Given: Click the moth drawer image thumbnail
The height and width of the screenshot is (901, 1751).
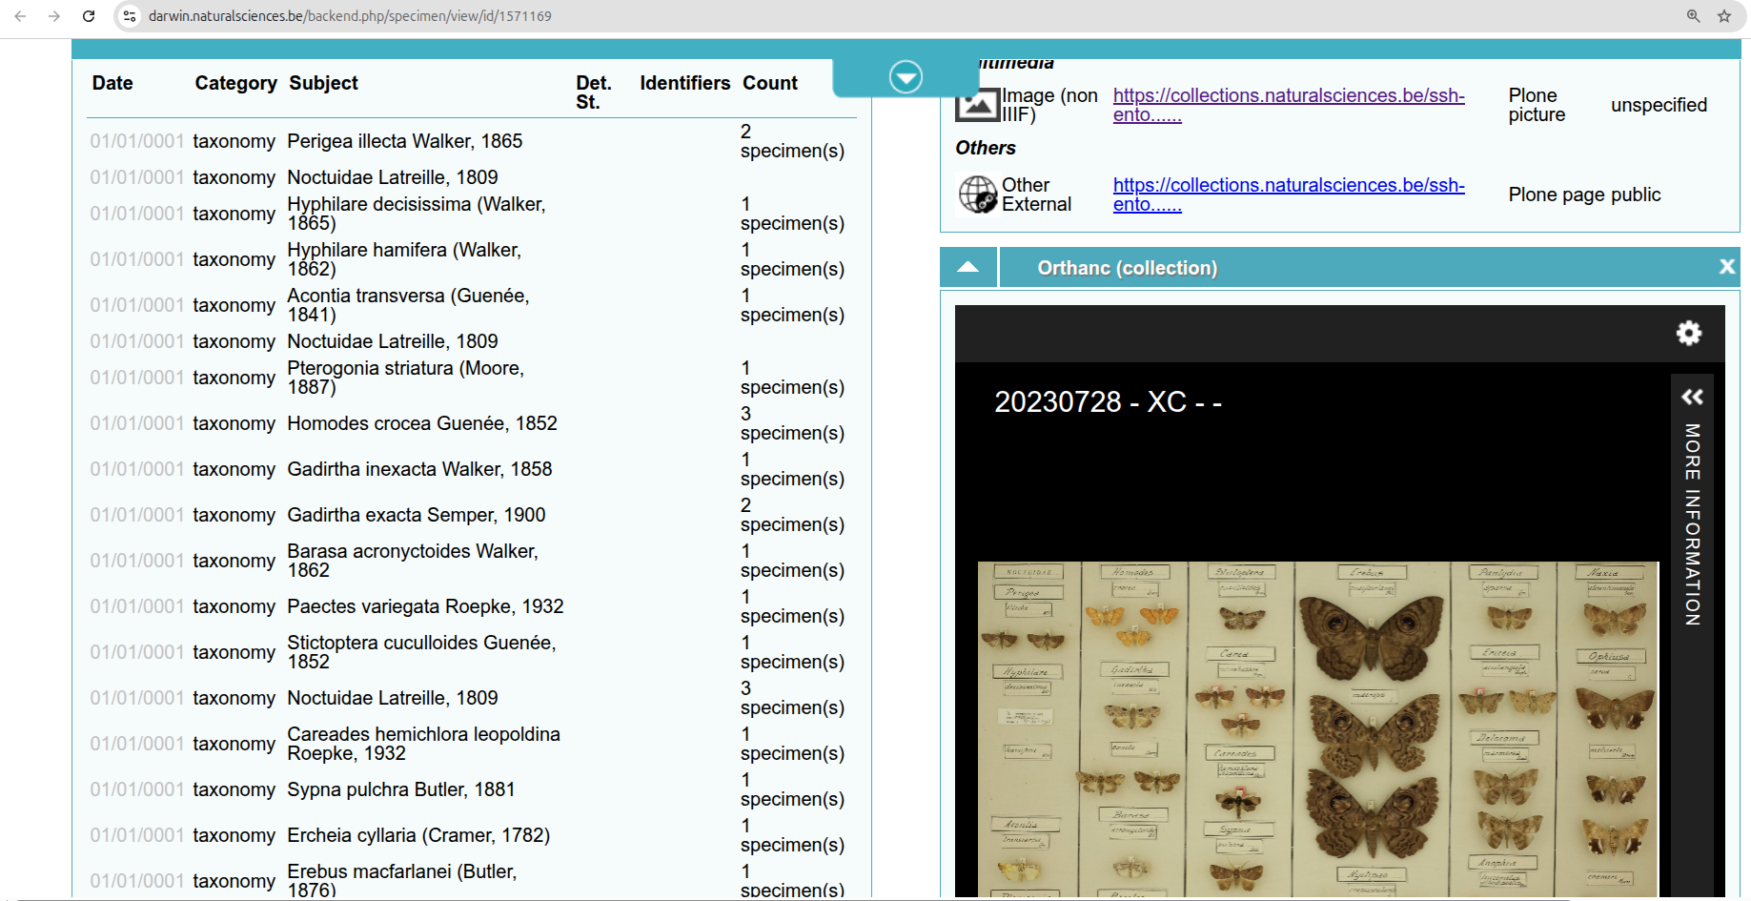Looking at the screenshot, I should [1318, 729].
